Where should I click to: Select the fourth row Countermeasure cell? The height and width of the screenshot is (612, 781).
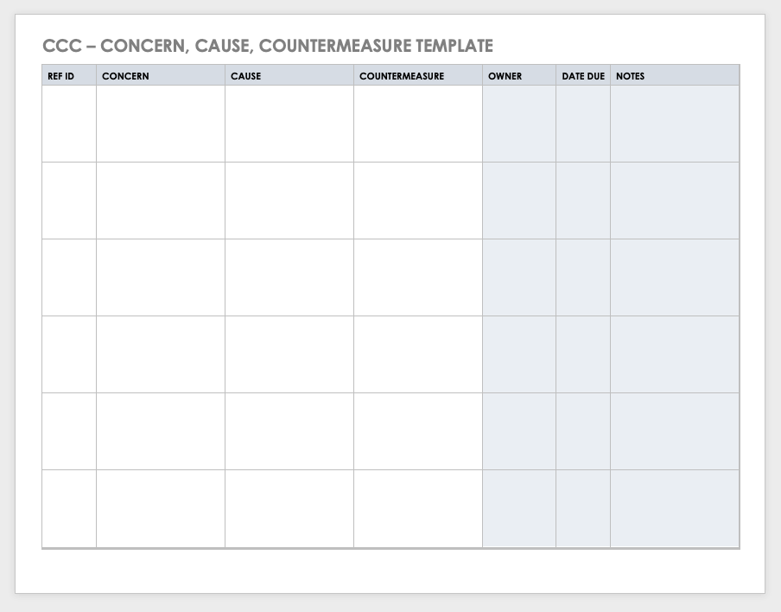click(x=418, y=354)
